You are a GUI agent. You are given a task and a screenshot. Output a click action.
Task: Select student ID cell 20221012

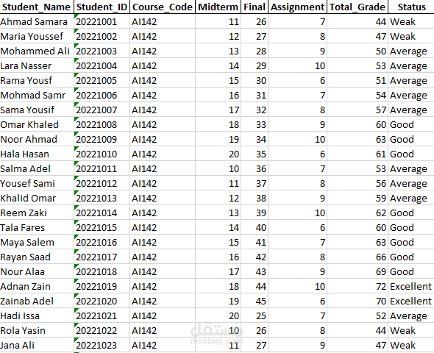[x=102, y=183]
